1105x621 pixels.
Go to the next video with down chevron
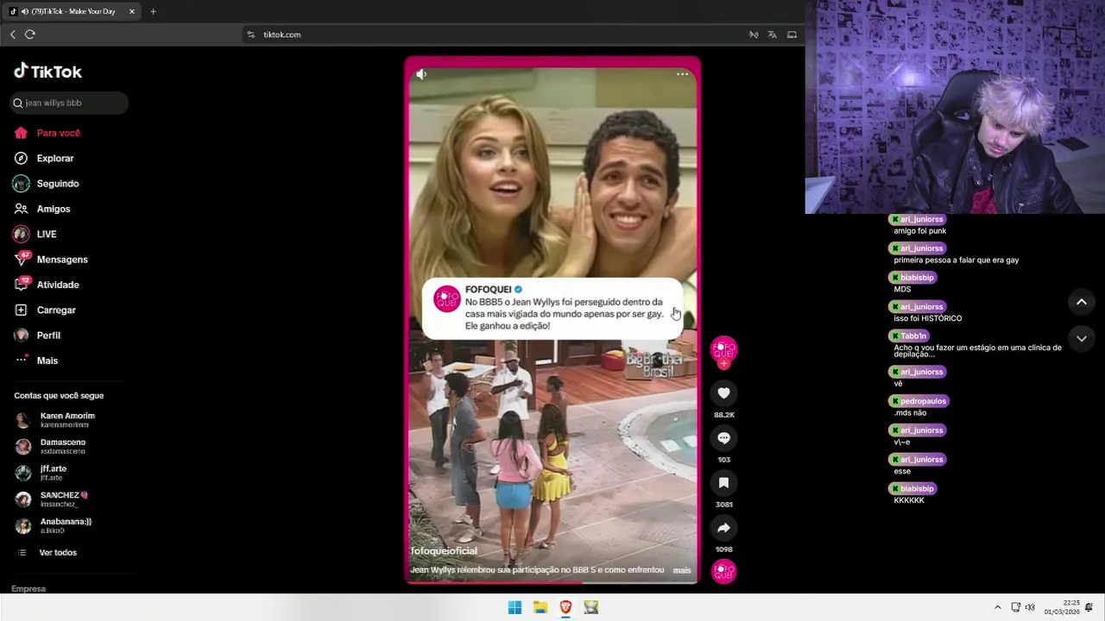point(1082,339)
